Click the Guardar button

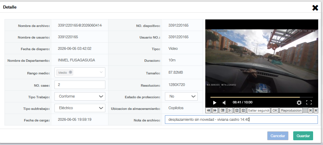coord(303,136)
